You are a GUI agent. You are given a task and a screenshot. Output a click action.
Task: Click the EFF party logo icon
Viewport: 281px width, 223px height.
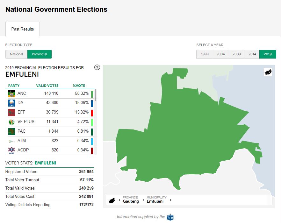click(11, 112)
